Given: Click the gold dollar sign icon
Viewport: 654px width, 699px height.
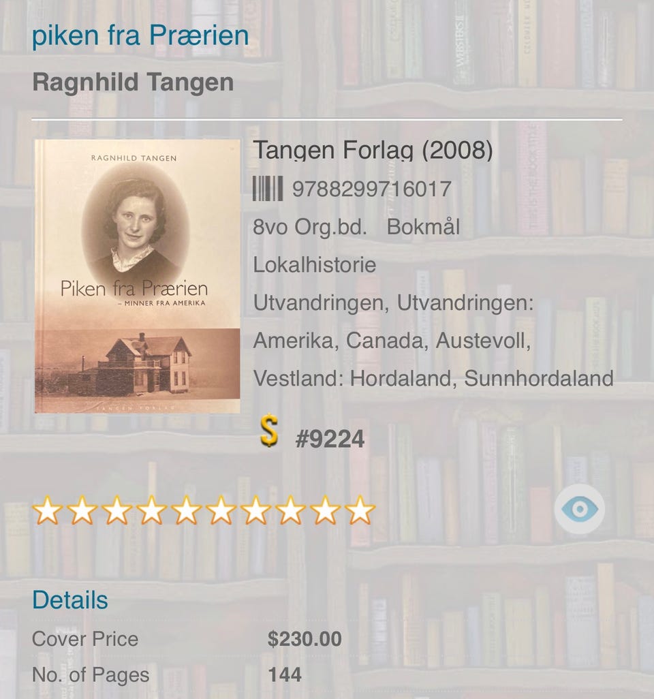Looking at the screenshot, I should (269, 431).
